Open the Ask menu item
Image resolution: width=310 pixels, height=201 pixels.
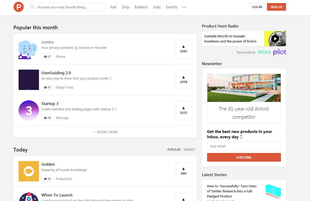tap(113, 7)
